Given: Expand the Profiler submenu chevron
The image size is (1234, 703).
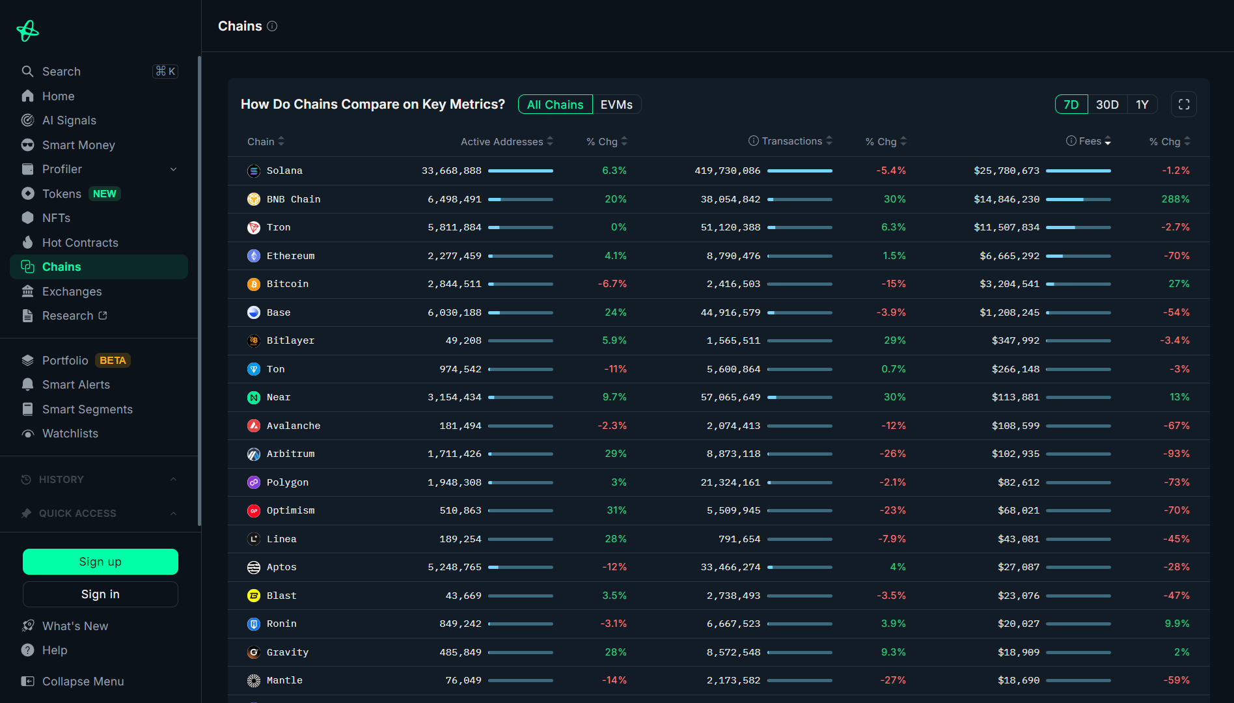Looking at the screenshot, I should click(x=173, y=169).
